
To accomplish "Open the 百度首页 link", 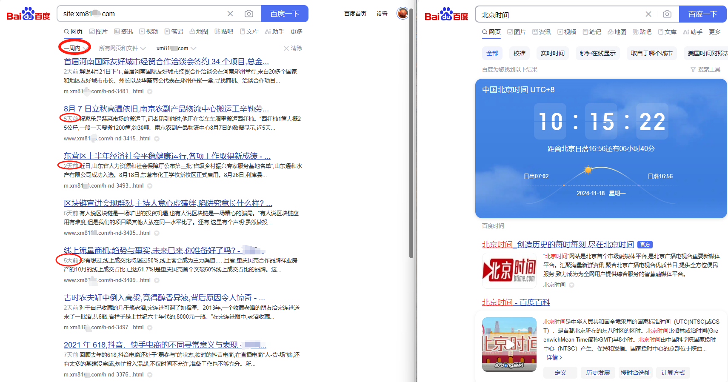I will tap(355, 14).
